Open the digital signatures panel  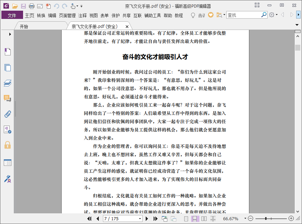[x=8, y=129]
